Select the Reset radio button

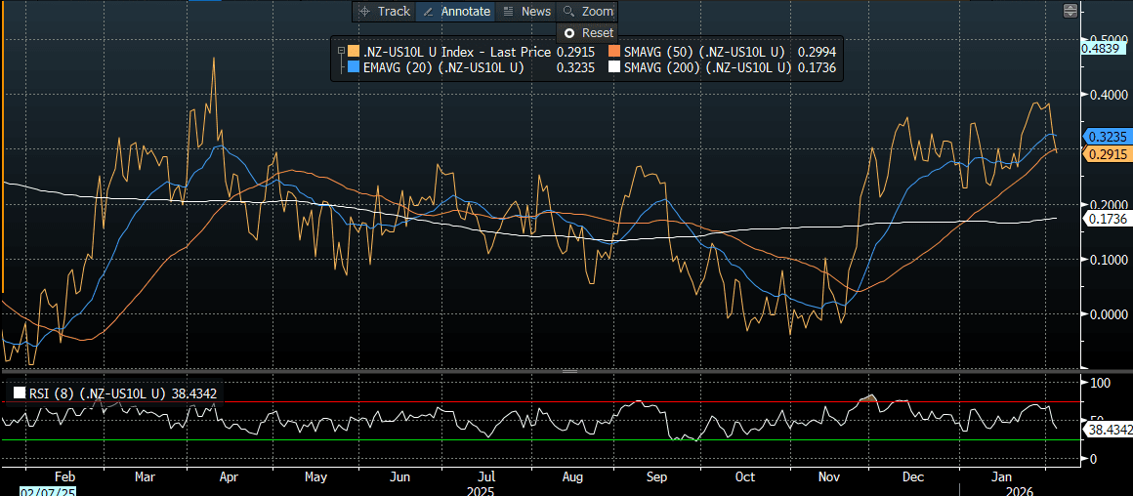point(569,32)
